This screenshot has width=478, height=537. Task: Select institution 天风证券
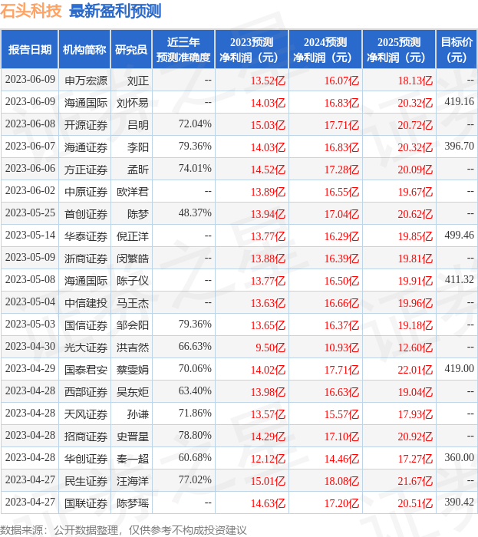pyautogui.click(x=86, y=414)
